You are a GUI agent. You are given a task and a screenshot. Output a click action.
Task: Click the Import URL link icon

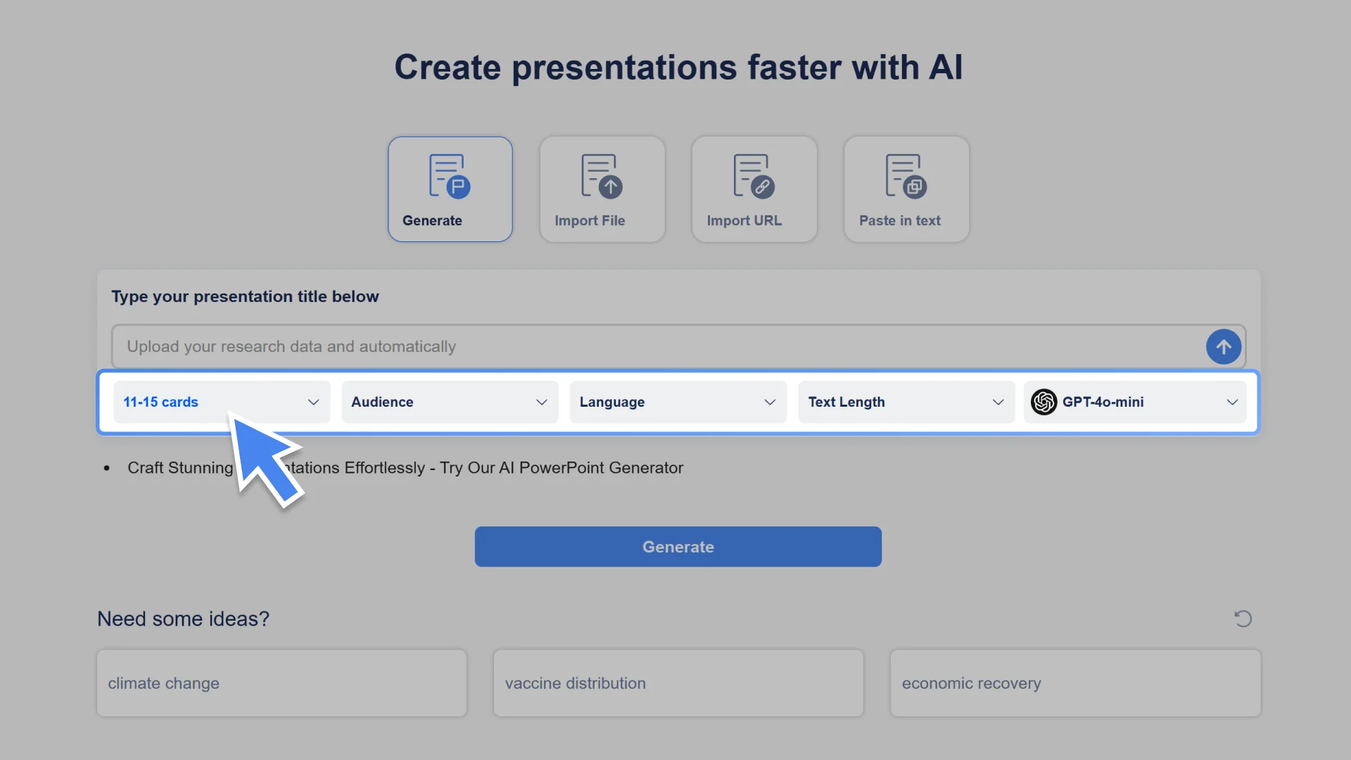754,176
